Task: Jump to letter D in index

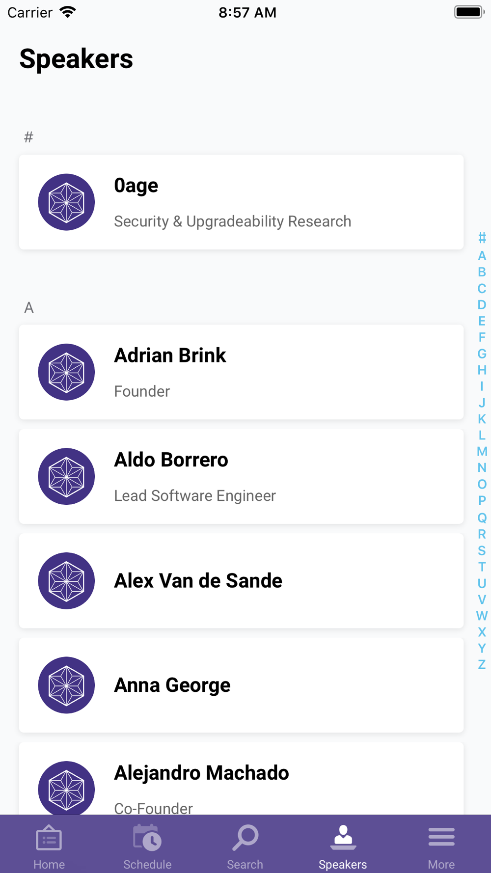Action: (482, 305)
